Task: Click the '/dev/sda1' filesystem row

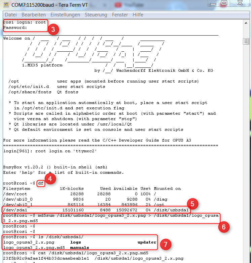Action: (96, 210)
